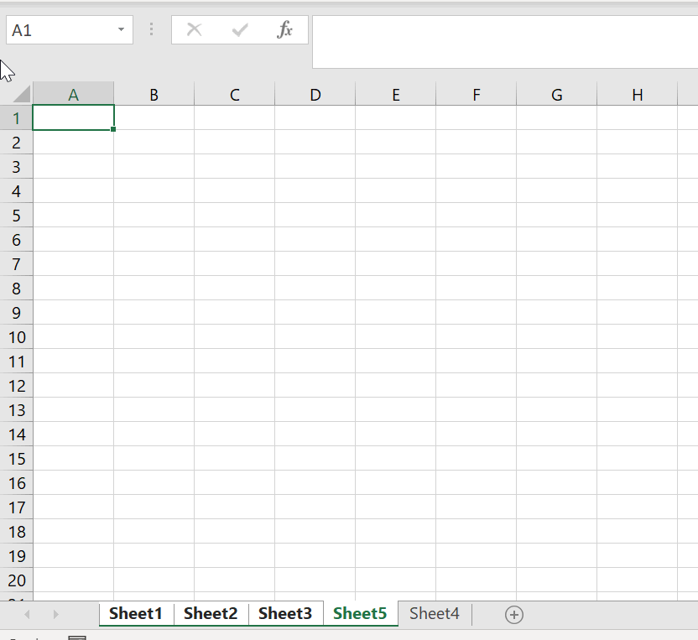Click cell F10

(477, 337)
